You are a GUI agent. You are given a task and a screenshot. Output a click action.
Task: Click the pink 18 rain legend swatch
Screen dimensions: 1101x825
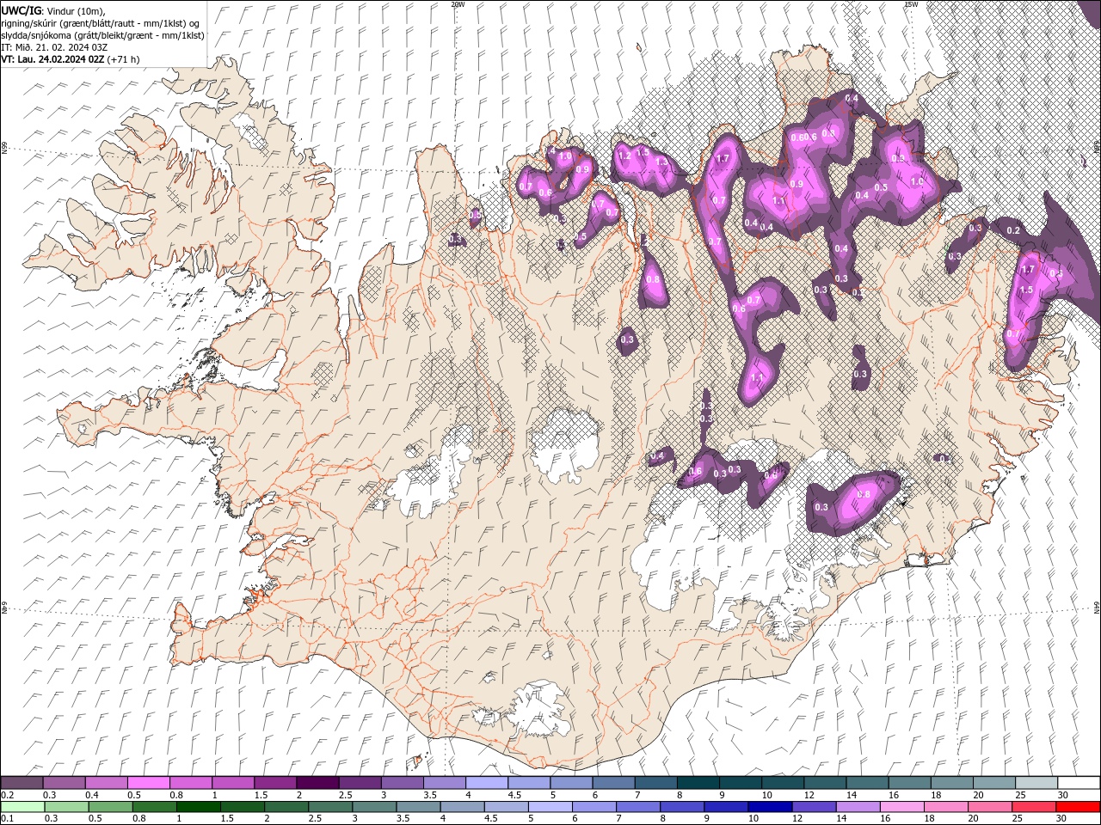point(946,807)
